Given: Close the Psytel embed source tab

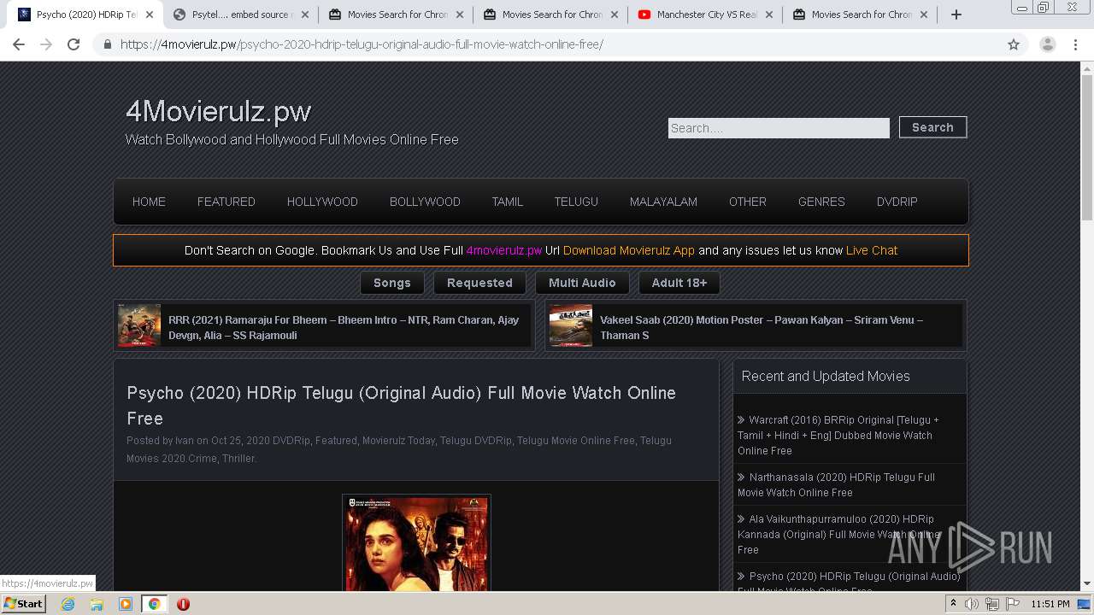Looking at the screenshot, I should (x=304, y=15).
